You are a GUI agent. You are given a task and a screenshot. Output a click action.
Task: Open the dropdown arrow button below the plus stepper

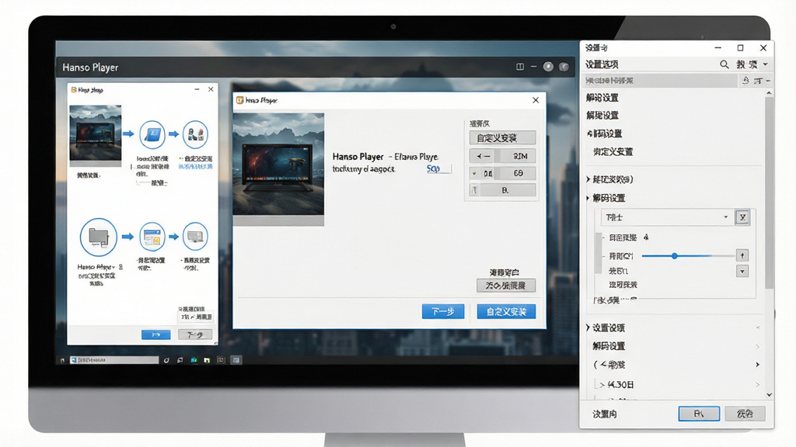(x=742, y=271)
